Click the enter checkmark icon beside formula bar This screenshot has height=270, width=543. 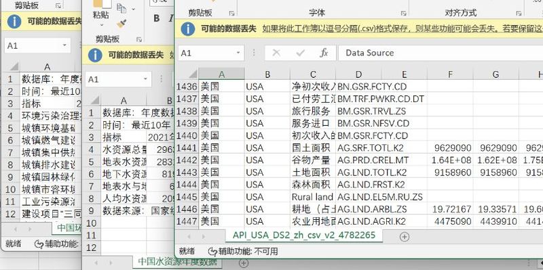coord(300,53)
